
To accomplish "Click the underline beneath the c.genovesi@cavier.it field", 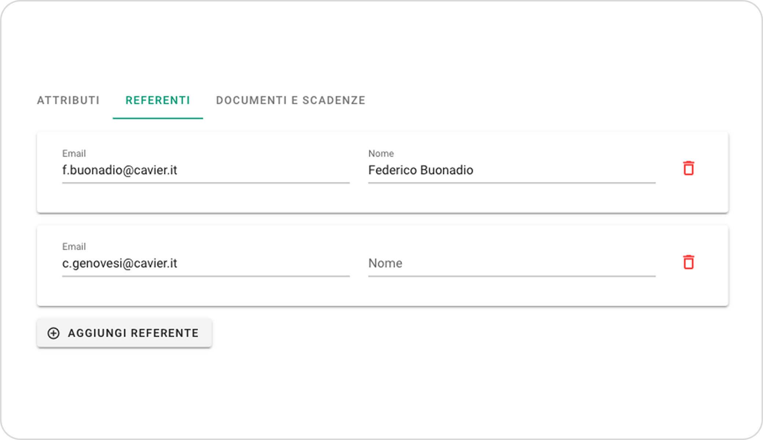I will point(205,276).
